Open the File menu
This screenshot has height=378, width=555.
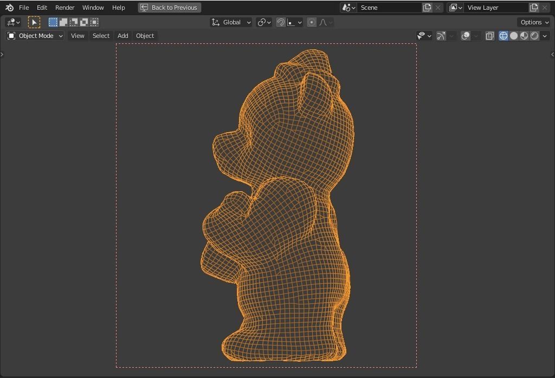click(x=24, y=8)
